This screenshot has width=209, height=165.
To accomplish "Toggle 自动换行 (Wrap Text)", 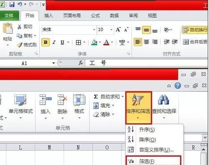I will point(195,30).
